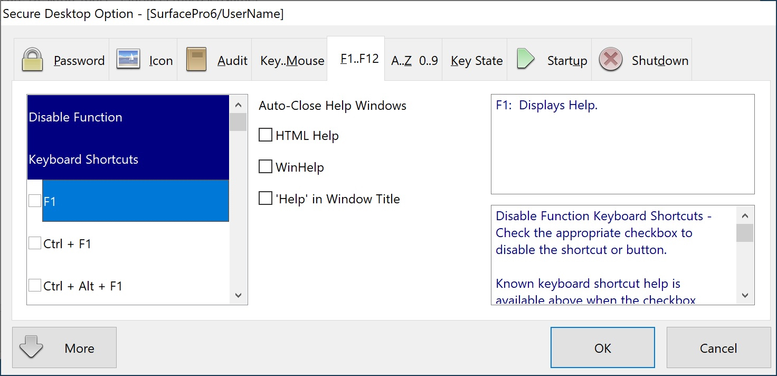The width and height of the screenshot is (777, 376).
Task: Click the padlock icon on the Password tab
Action: [32, 60]
